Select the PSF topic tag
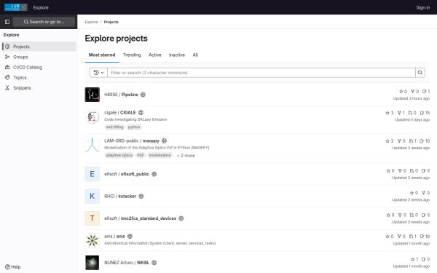The height and width of the screenshot is (273, 437). pyautogui.click(x=141, y=155)
